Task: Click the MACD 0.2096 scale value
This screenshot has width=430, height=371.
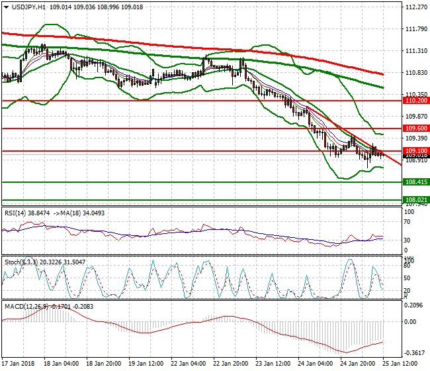Action: point(413,305)
